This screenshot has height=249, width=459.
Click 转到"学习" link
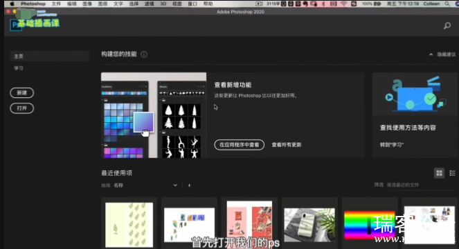click(x=392, y=145)
